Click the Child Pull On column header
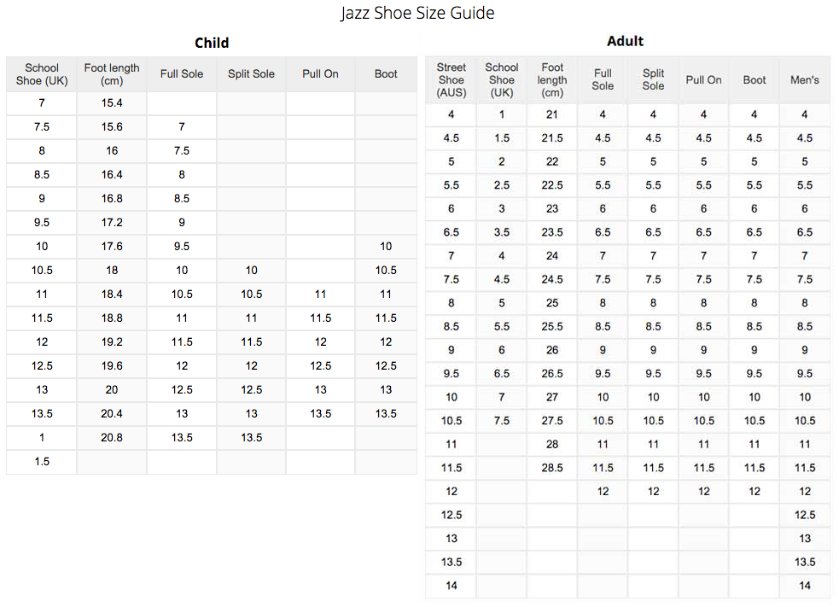 (321, 74)
